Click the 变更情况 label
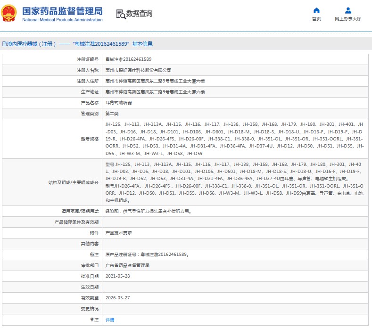The height and width of the screenshot is (329, 372). [x=90, y=309]
